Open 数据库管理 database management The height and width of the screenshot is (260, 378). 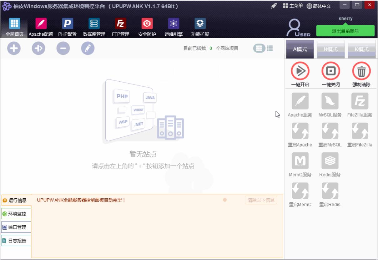pyautogui.click(x=94, y=27)
